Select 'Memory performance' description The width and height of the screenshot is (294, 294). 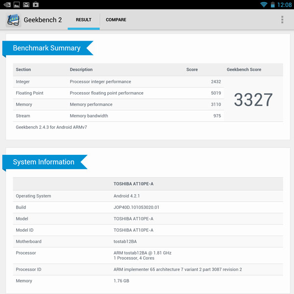click(91, 104)
